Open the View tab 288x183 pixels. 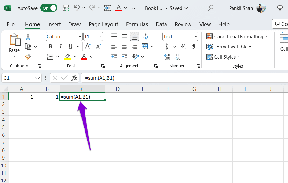pos(205,24)
